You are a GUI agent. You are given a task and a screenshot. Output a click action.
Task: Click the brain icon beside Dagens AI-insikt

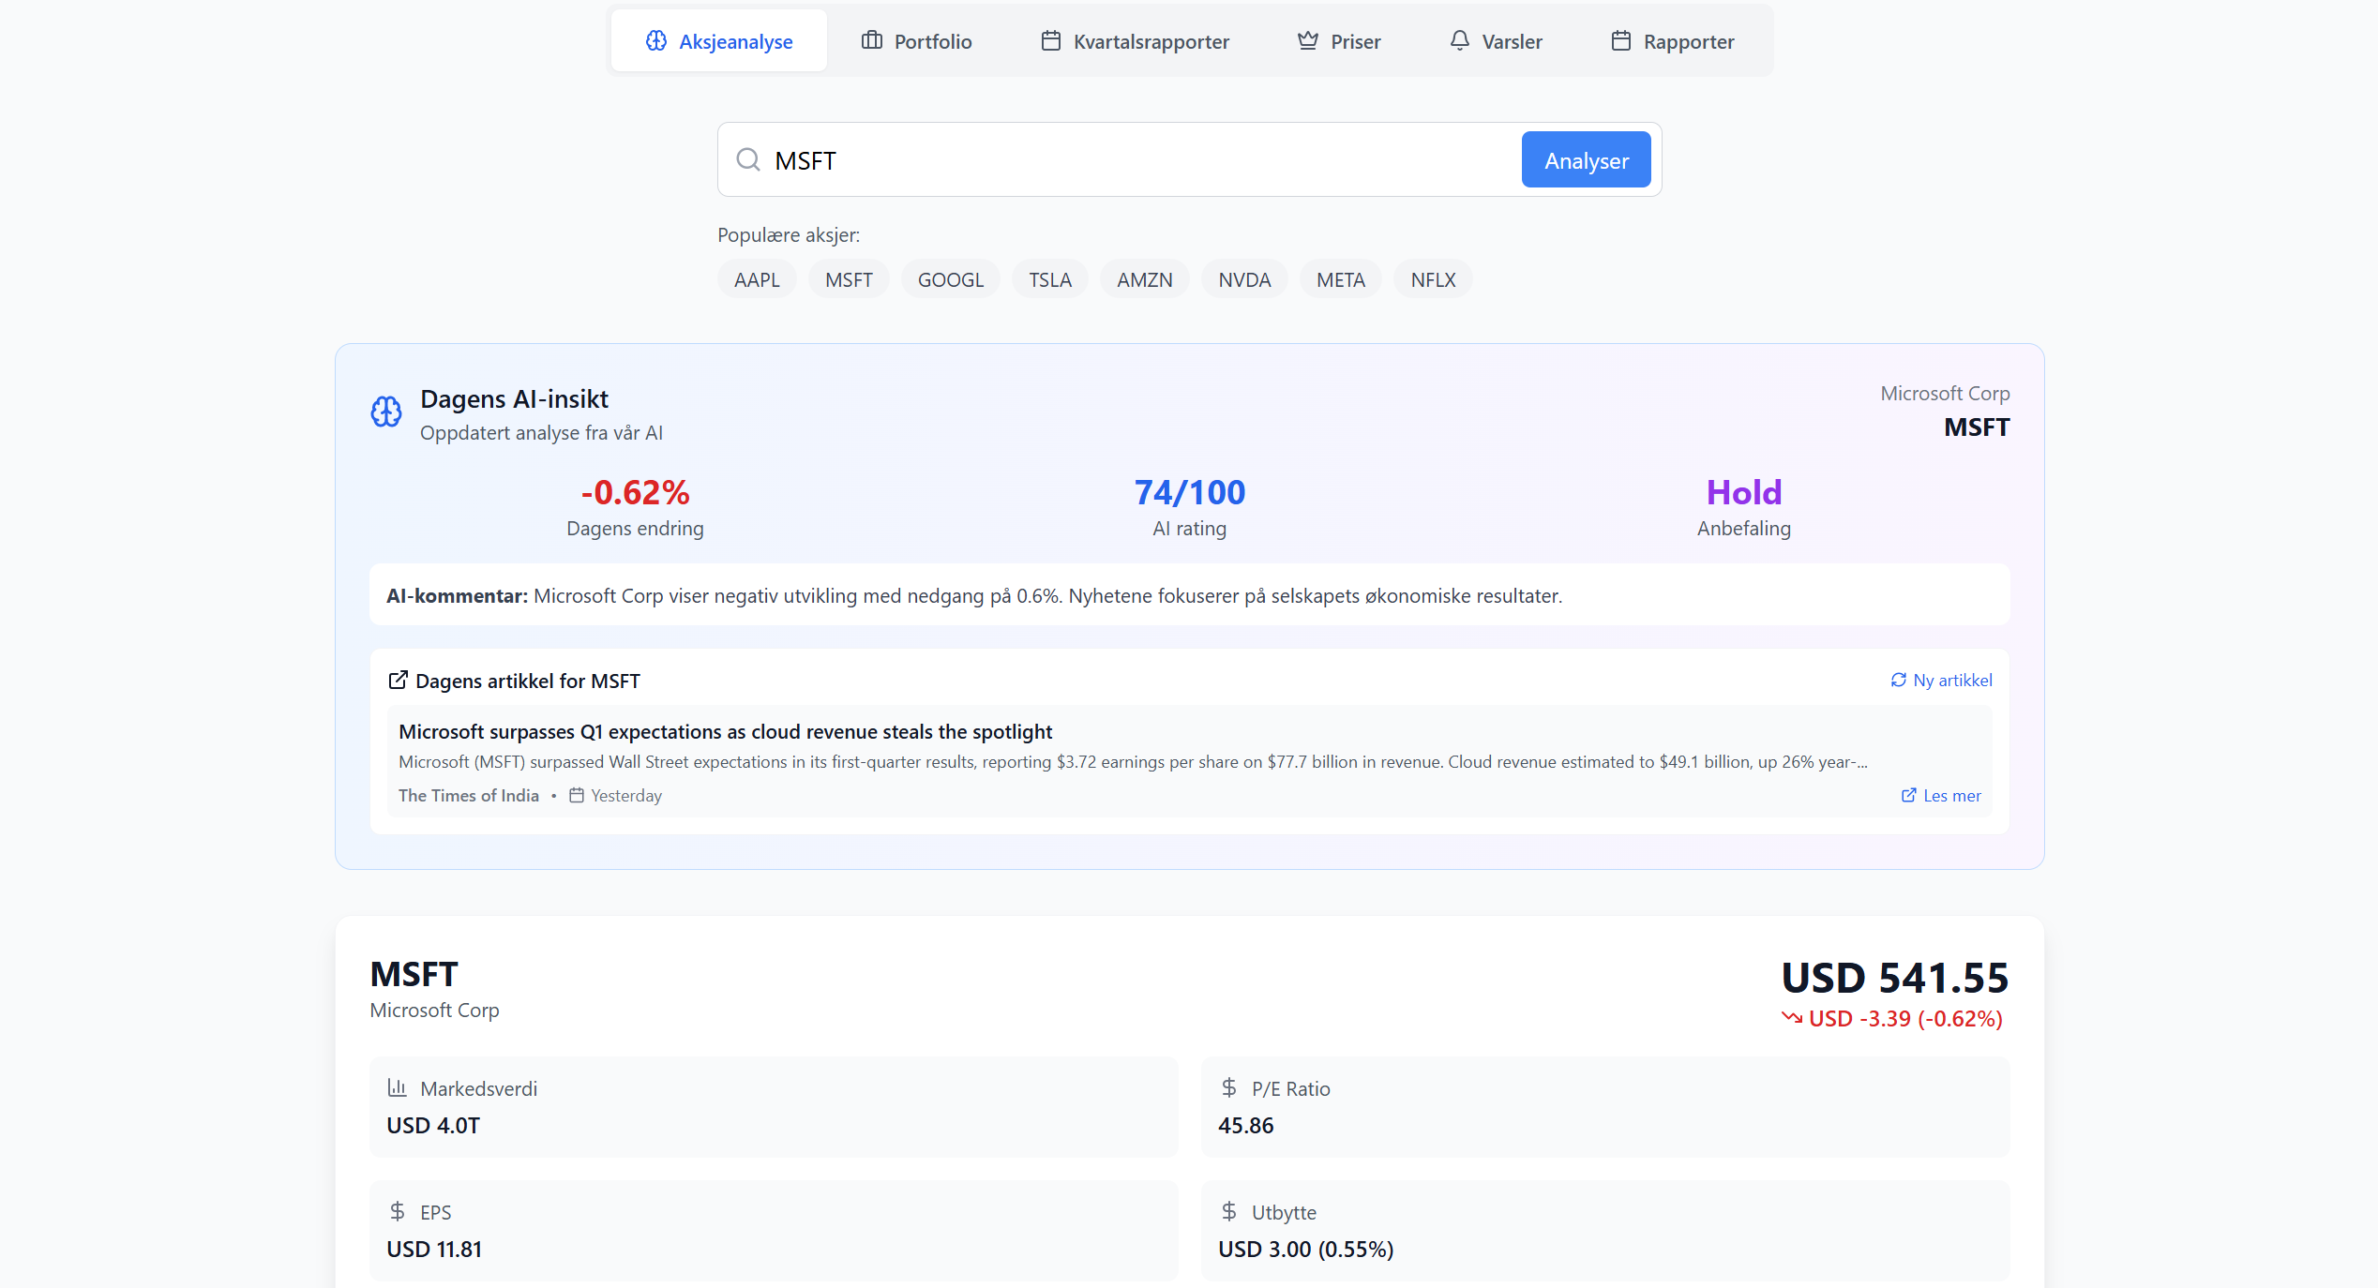click(385, 412)
